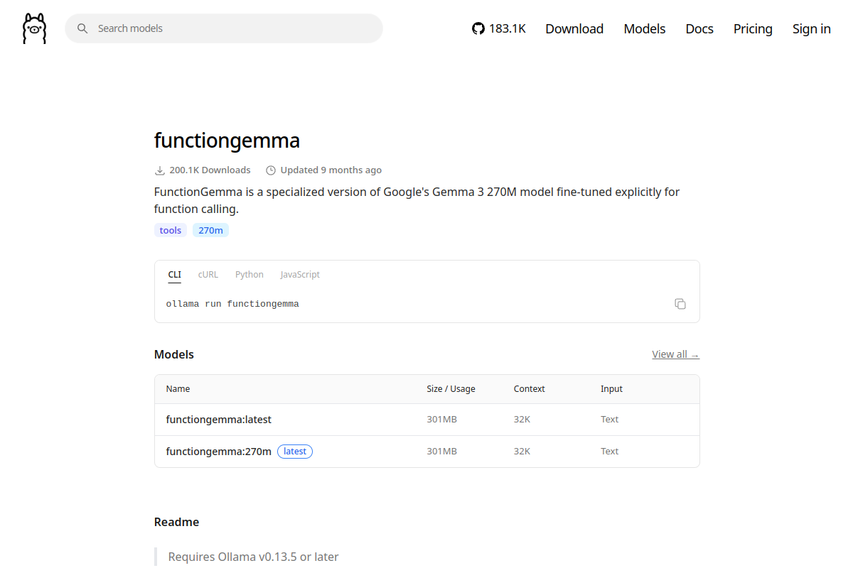The height and width of the screenshot is (568, 853).
Task: Click Text in functiongemma:270m row
Action: [609, 452]
